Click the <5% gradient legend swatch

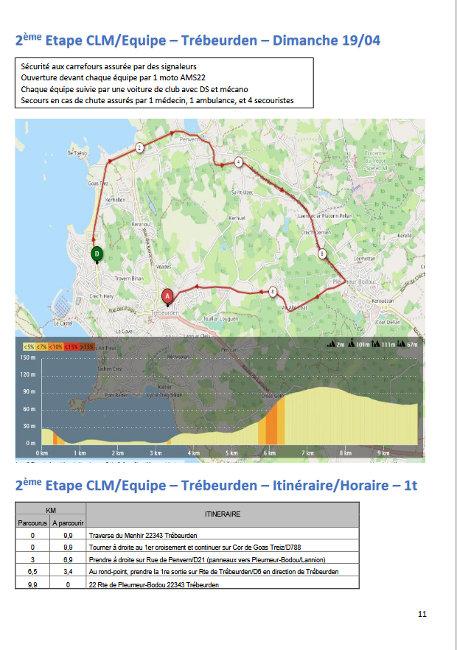click(x=29, y=346)
